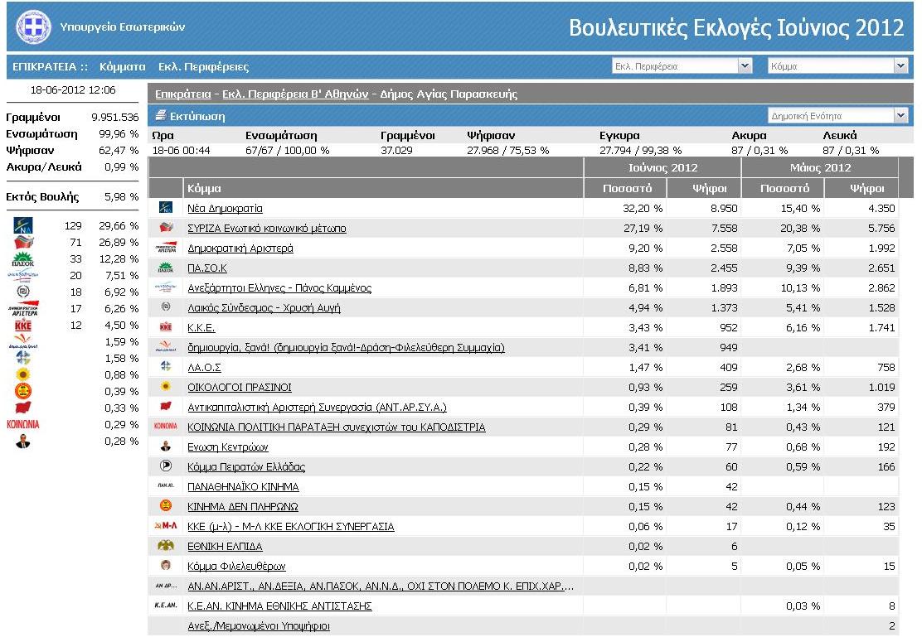Open the Κόμματα menu item

122,66
